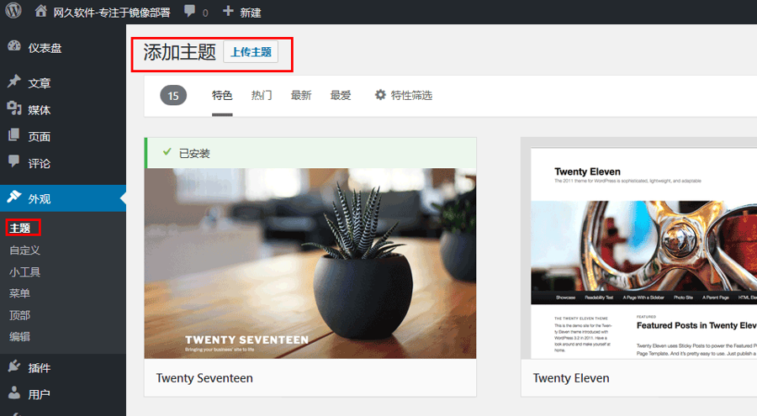Click the 上传主题 button
This screenshot has width=757, height=416.
click(x=251, y=52)
